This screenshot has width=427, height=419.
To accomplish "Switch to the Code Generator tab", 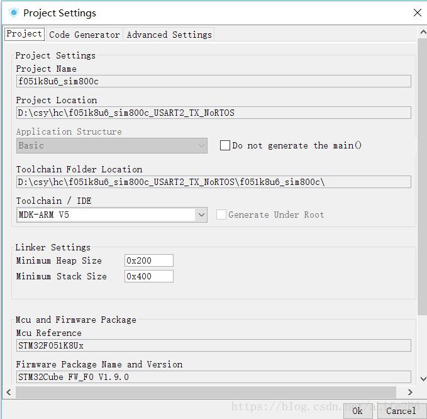I will point(84,35).
